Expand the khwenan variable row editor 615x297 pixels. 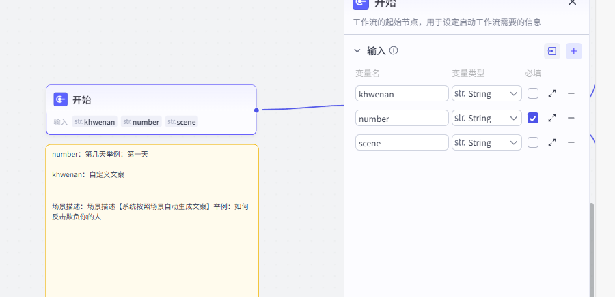(x=552, y=93)
